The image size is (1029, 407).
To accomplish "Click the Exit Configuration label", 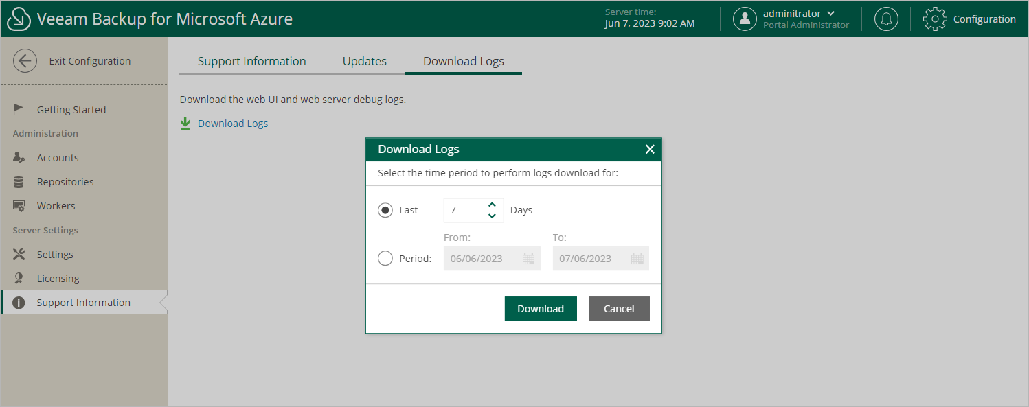I will point(90,61).
